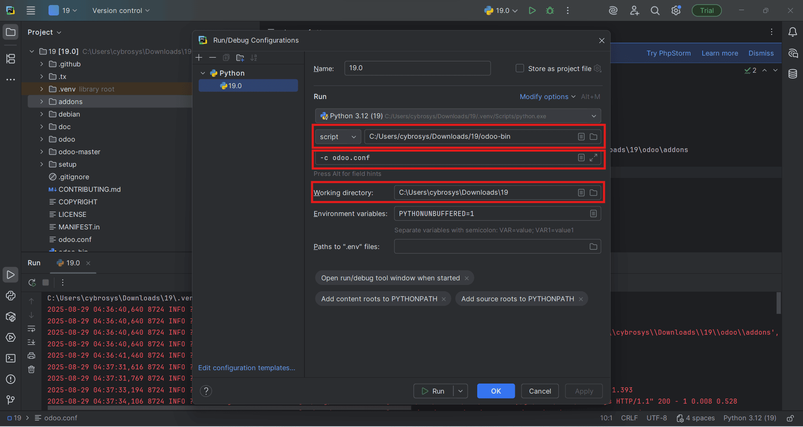
Task: Open odoo.conf in project tree
Action: click(75, 239)
